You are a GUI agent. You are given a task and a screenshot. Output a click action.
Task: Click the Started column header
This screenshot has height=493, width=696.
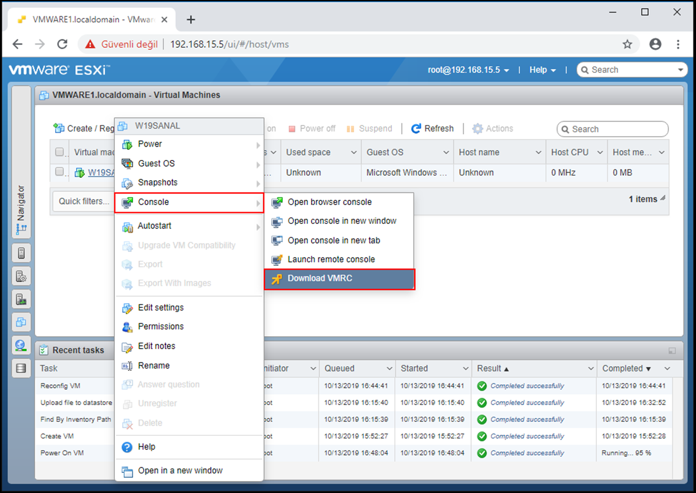pos(433,369)
